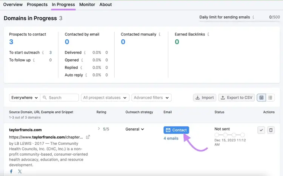Image resolution: width=283 pixels, height=176 pixels.
Task: Click the Contacted manually count 0
Action: point(123,42)
